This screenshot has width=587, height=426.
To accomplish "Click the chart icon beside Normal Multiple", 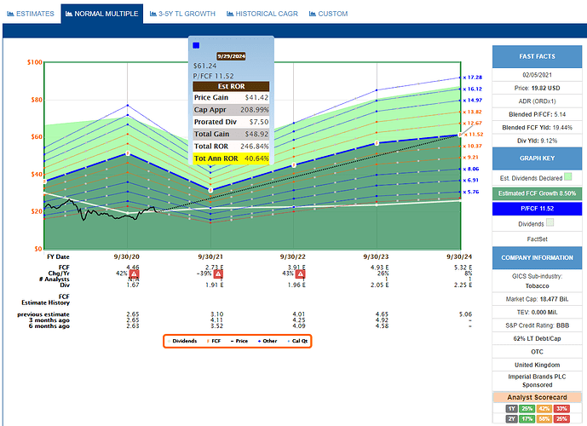I will (x=69, y=14).
